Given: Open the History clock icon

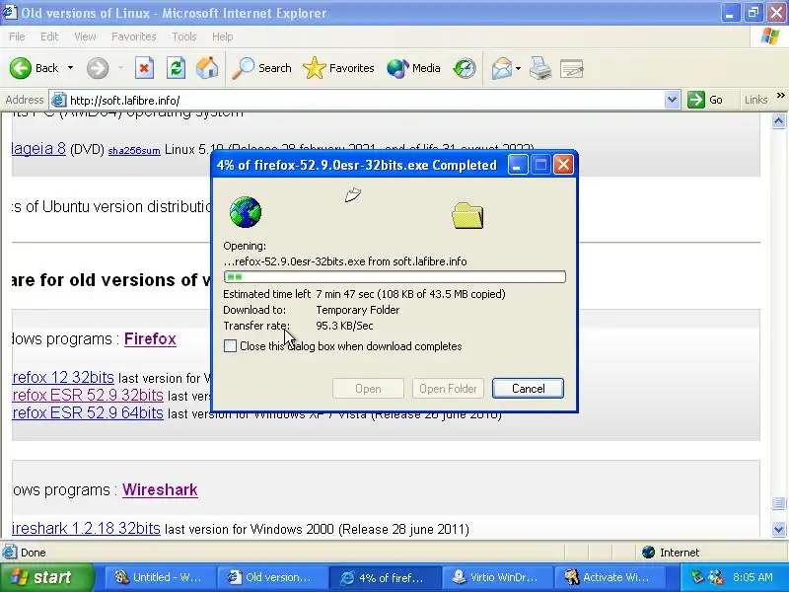Looking at the screenshot, I should pos(464,68).
